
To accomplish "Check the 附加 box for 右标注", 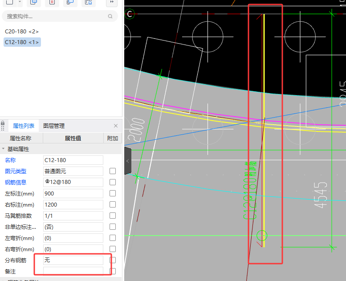I will pos(113,204).
